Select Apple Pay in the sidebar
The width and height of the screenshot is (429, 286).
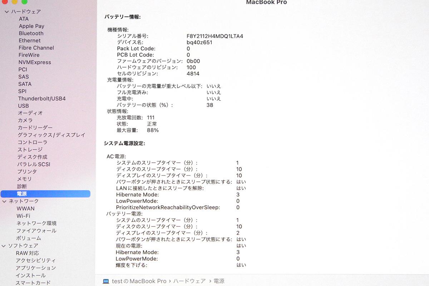31,26
